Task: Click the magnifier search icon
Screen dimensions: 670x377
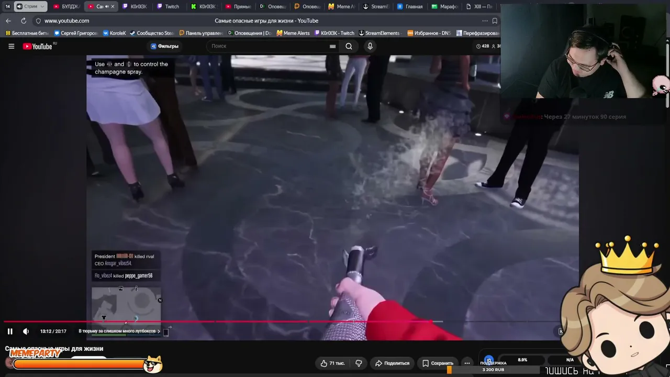Action: [349, 46]
